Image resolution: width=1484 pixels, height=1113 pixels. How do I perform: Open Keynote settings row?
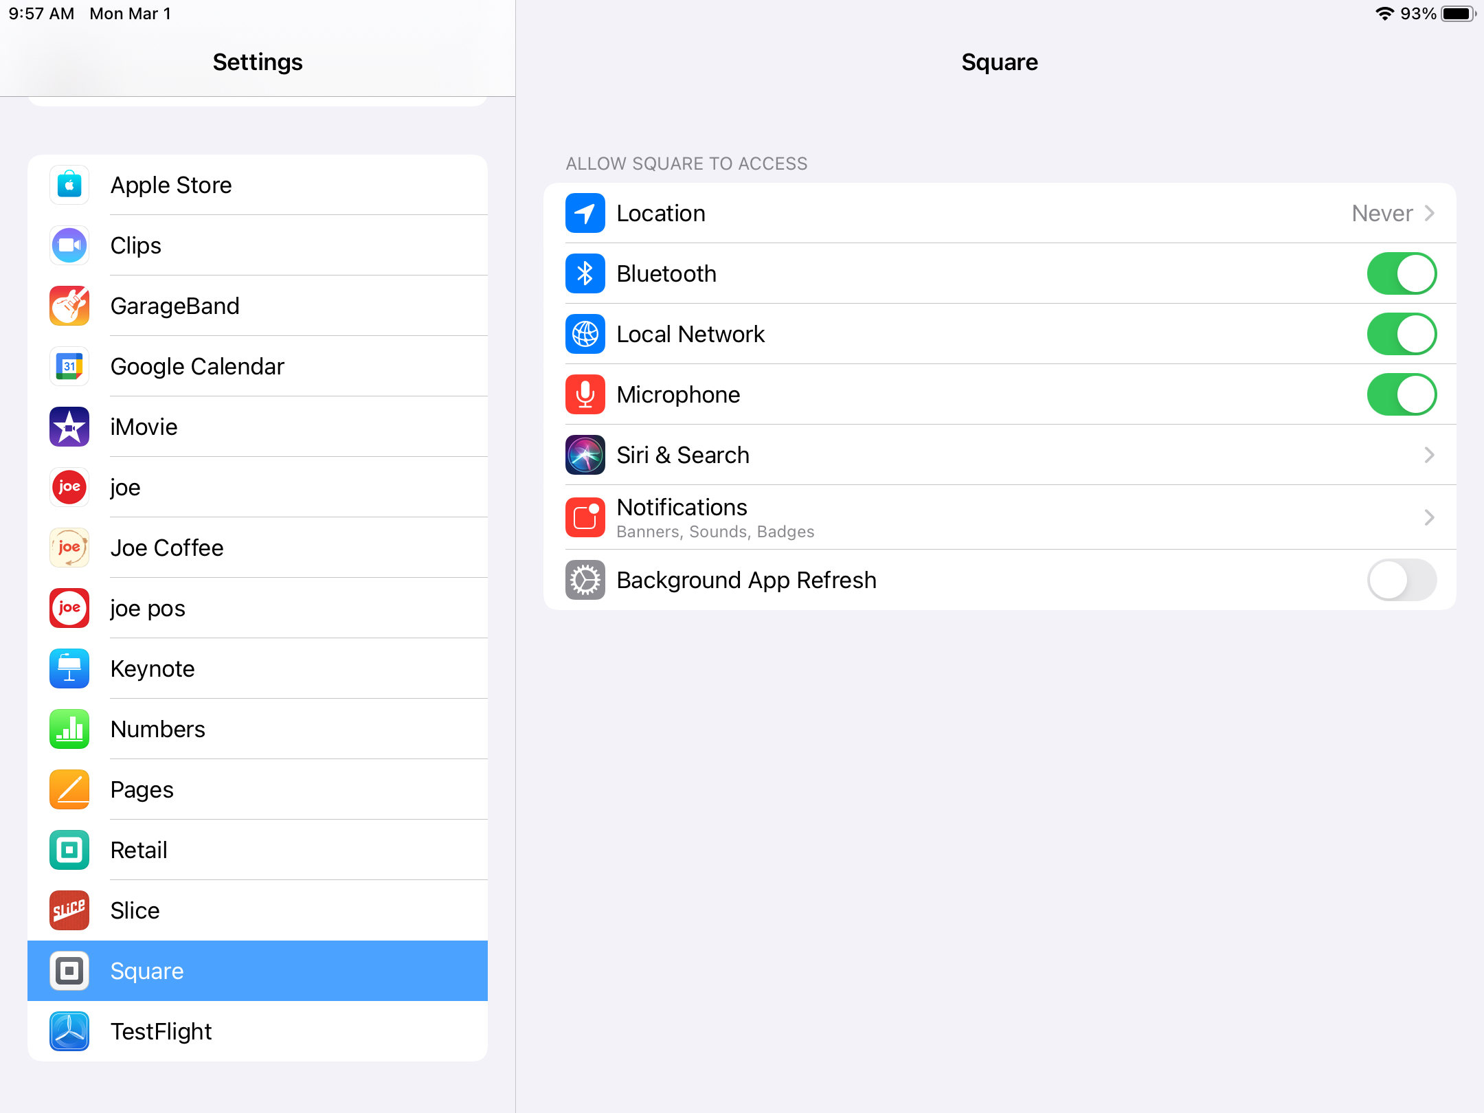click(x=258, y=668)
